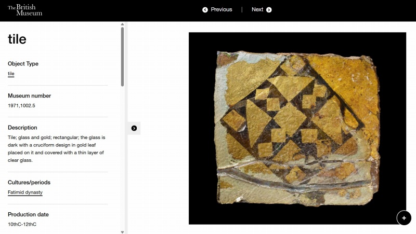Click the right arrow icon beside Next

pyautogui.click(x=269, y=9)
